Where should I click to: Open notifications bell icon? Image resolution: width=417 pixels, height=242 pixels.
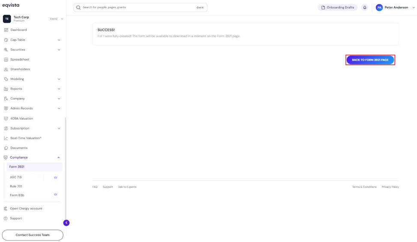[365, 7]
